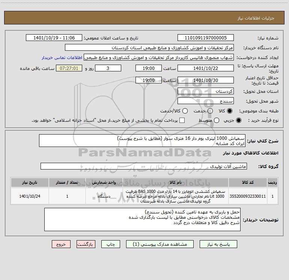Click the price validity time 19:00 field

(149, 80)
